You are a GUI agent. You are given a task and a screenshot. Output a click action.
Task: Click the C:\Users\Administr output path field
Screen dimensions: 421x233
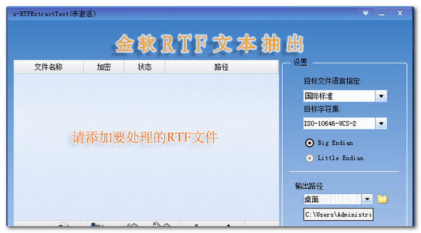click(x=338, y=215)
